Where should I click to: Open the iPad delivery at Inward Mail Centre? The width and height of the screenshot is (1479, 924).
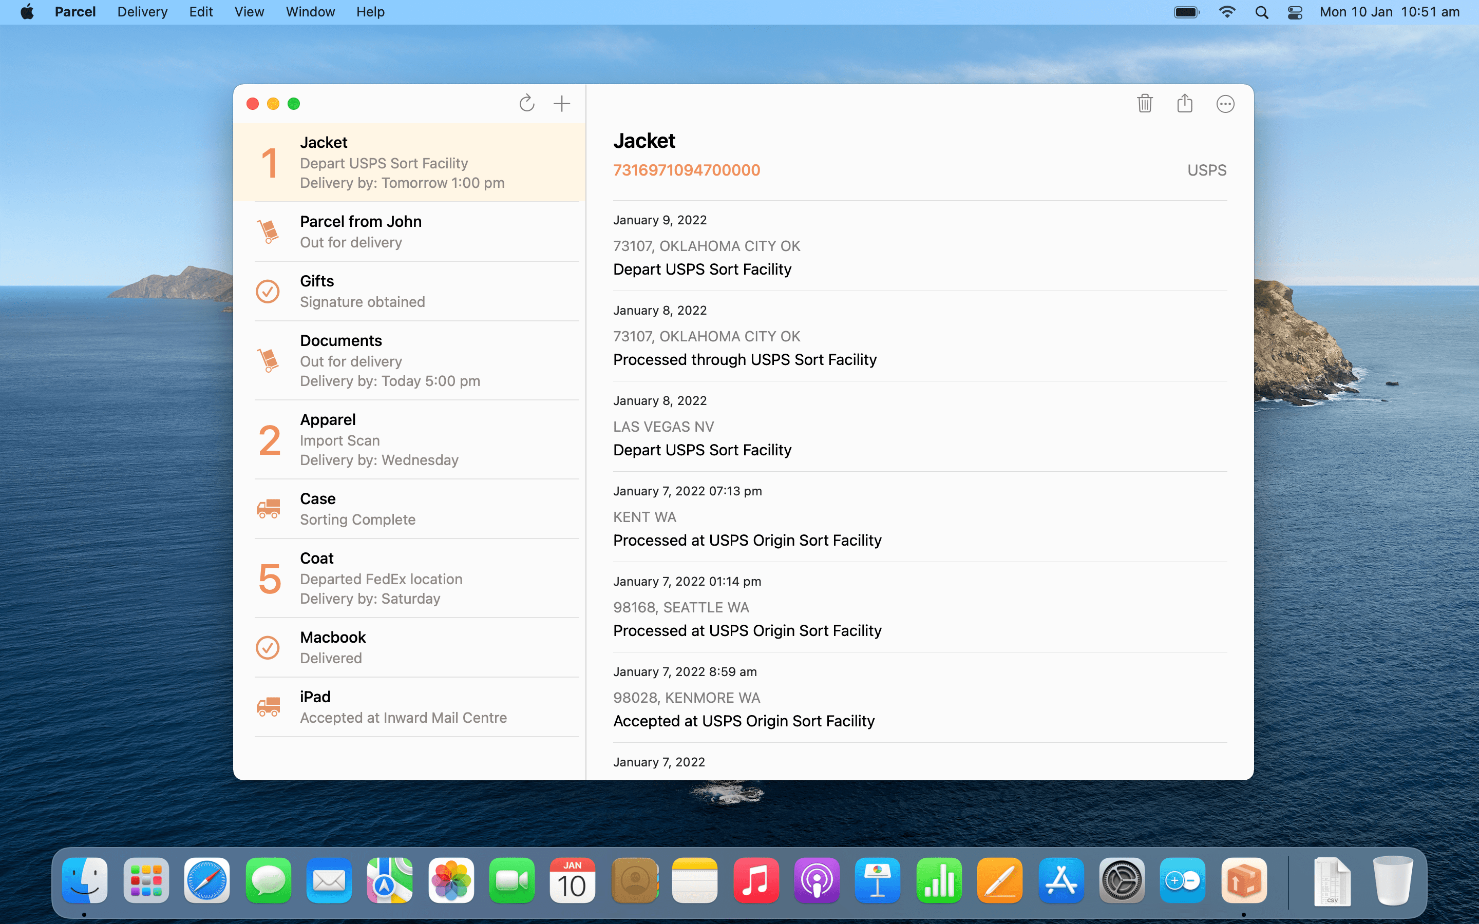click(x=409, y=707)
